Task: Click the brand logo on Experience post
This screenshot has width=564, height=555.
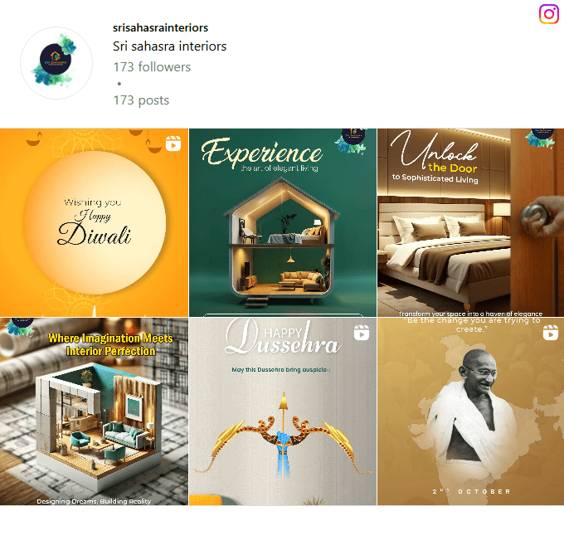Action: click(352, 141)
